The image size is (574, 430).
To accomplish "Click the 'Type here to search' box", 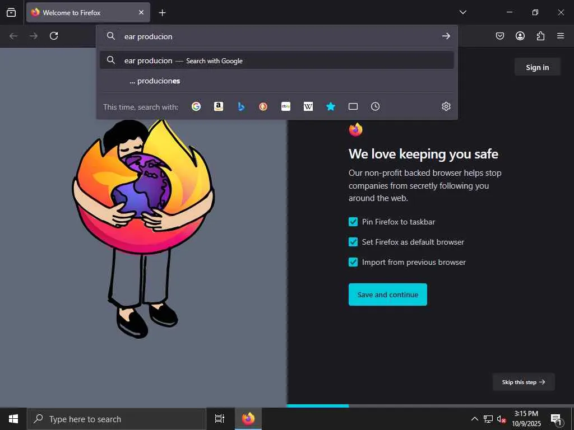I will click(x=117, y=419).
